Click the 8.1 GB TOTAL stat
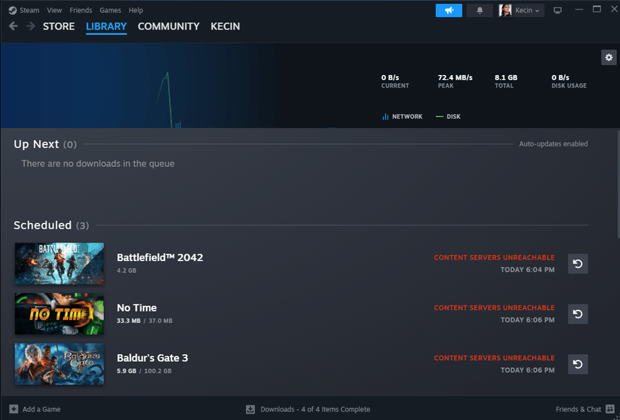 (x=506, y=81)
